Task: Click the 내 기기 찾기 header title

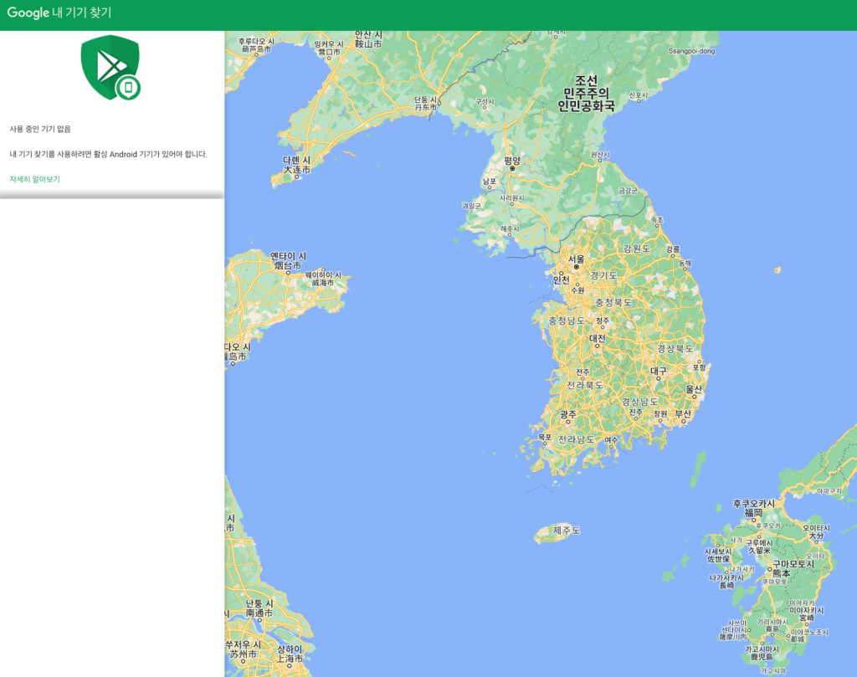Action: (82, 13)
